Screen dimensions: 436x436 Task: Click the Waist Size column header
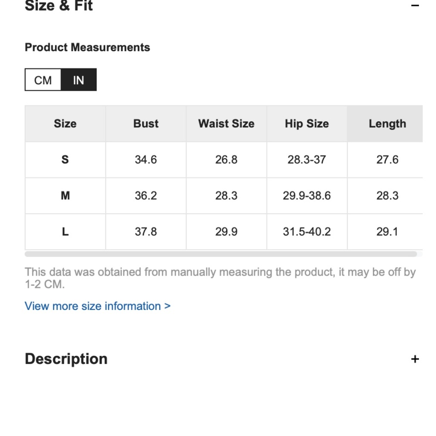coord(226,124)
